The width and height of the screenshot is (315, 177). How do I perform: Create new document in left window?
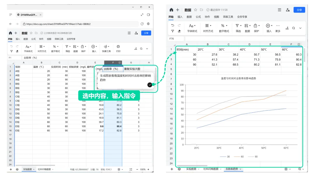(x=16, y=33)
